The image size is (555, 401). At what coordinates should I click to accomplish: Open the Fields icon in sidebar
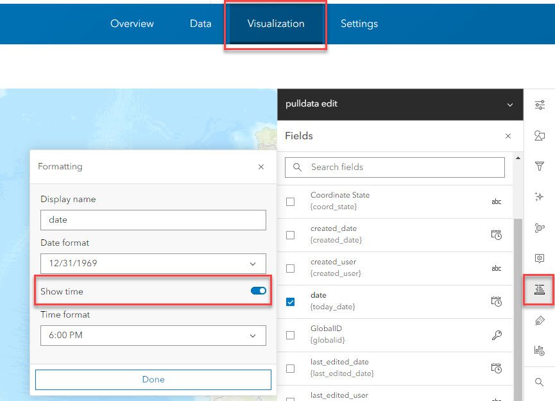point(540,289)
